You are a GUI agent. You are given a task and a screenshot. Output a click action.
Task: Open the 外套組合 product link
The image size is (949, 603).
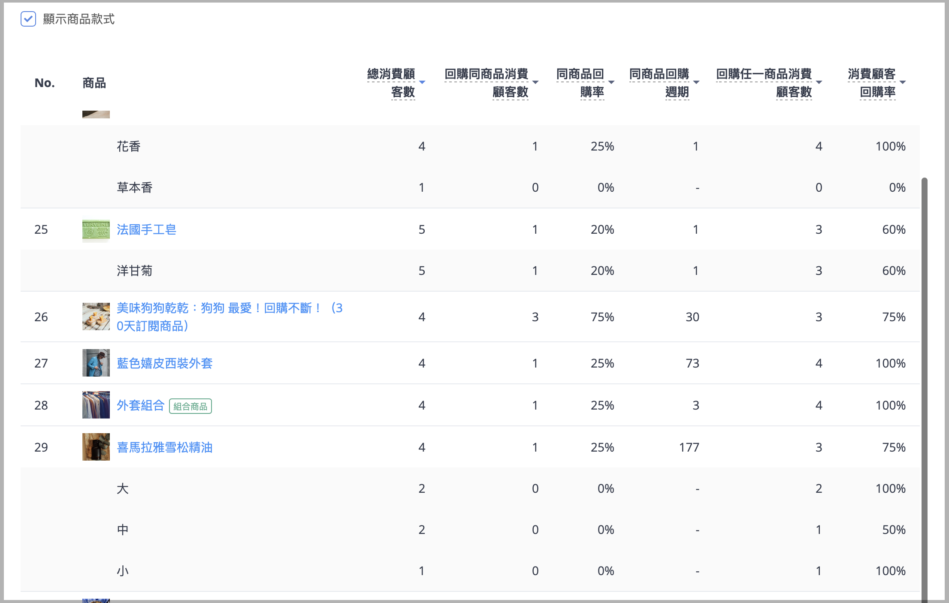[x=140, y=405]
